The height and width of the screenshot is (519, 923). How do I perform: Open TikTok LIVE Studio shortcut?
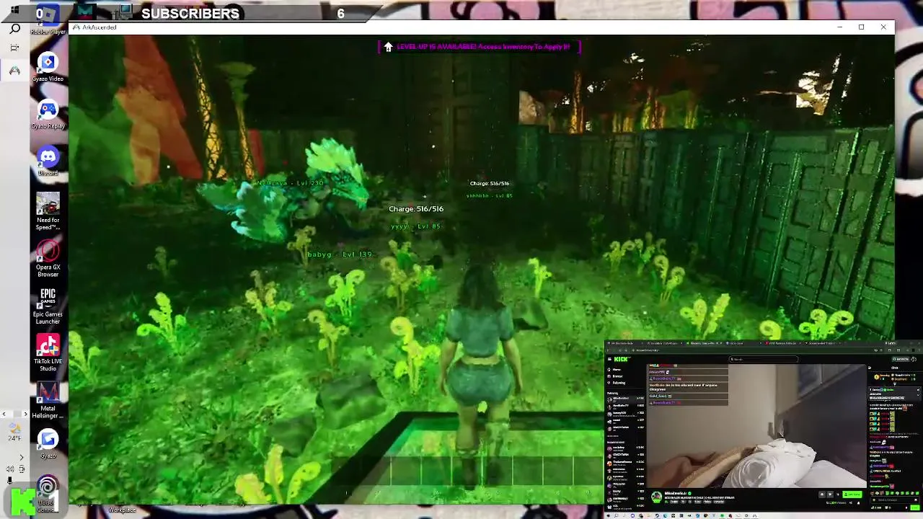[48, 353]
